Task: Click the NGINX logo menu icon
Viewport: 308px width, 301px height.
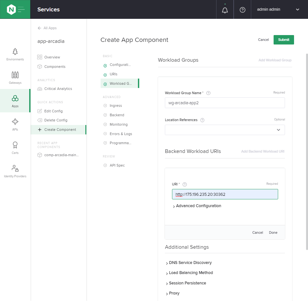Action: (15, 9)
